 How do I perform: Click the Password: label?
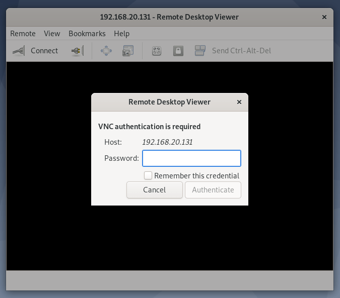(x=121, y=158)
